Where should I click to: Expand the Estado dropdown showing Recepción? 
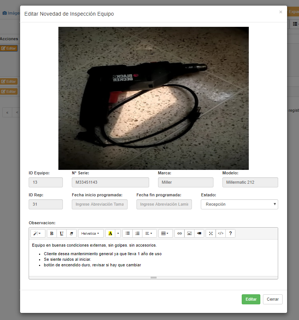239,204
